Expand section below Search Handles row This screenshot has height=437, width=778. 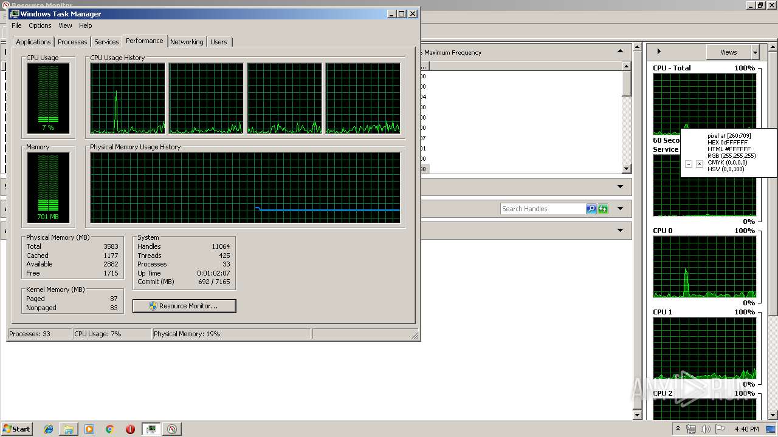pyautogui.click(x=620, y=230)
